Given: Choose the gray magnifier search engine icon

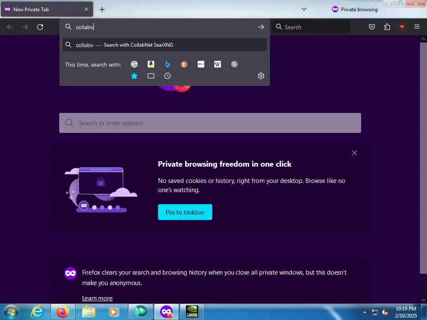Looking at the screenshot, I should (234, 64).
